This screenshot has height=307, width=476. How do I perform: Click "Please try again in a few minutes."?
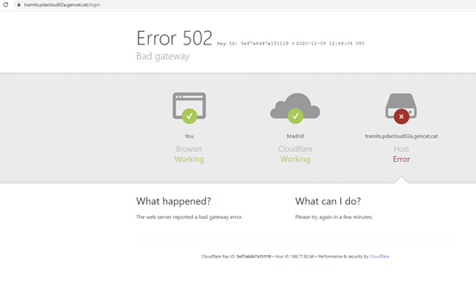(334, 217)
